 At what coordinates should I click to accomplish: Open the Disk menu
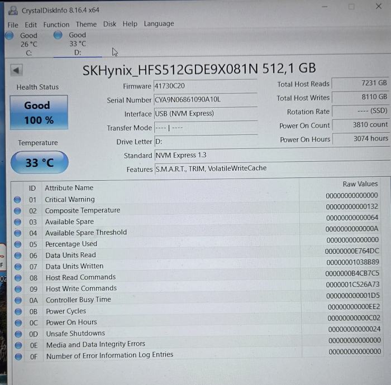click(109, 24)
